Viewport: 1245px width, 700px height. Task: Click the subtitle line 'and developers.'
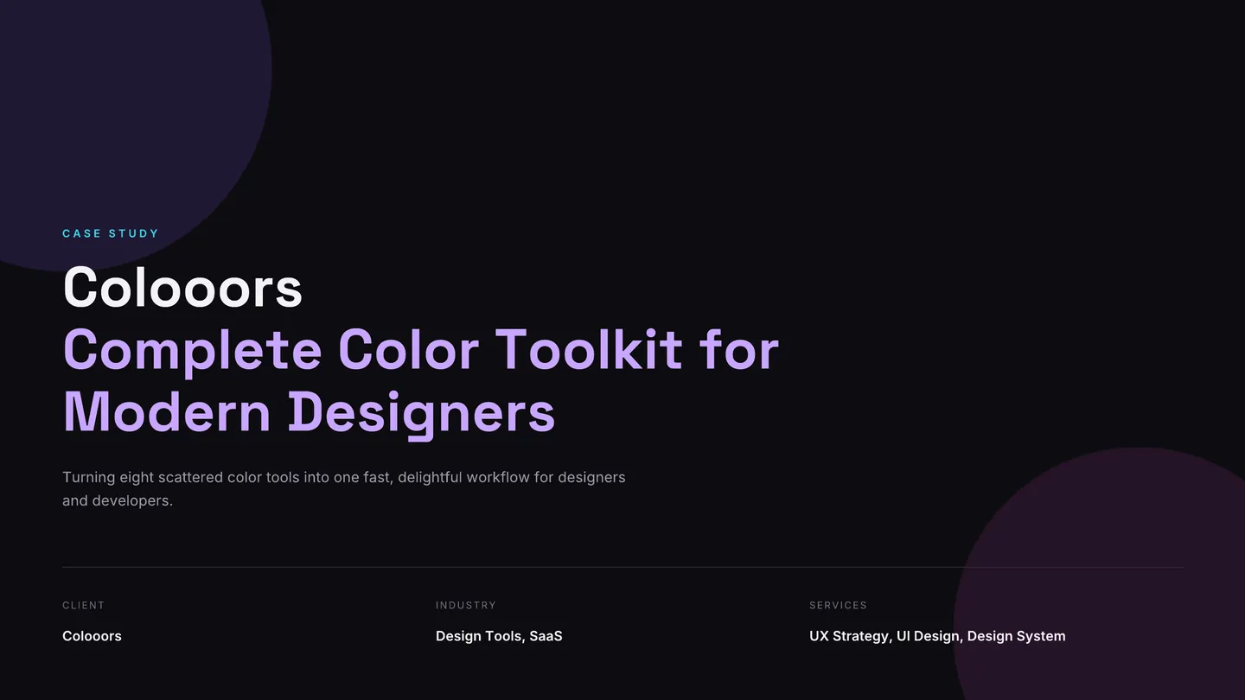(118, 500)
